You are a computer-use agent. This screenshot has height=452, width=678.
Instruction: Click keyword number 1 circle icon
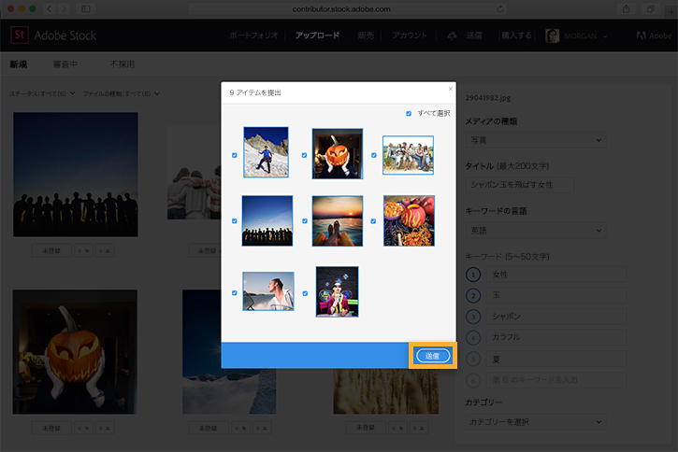click(x=473, y=275)
